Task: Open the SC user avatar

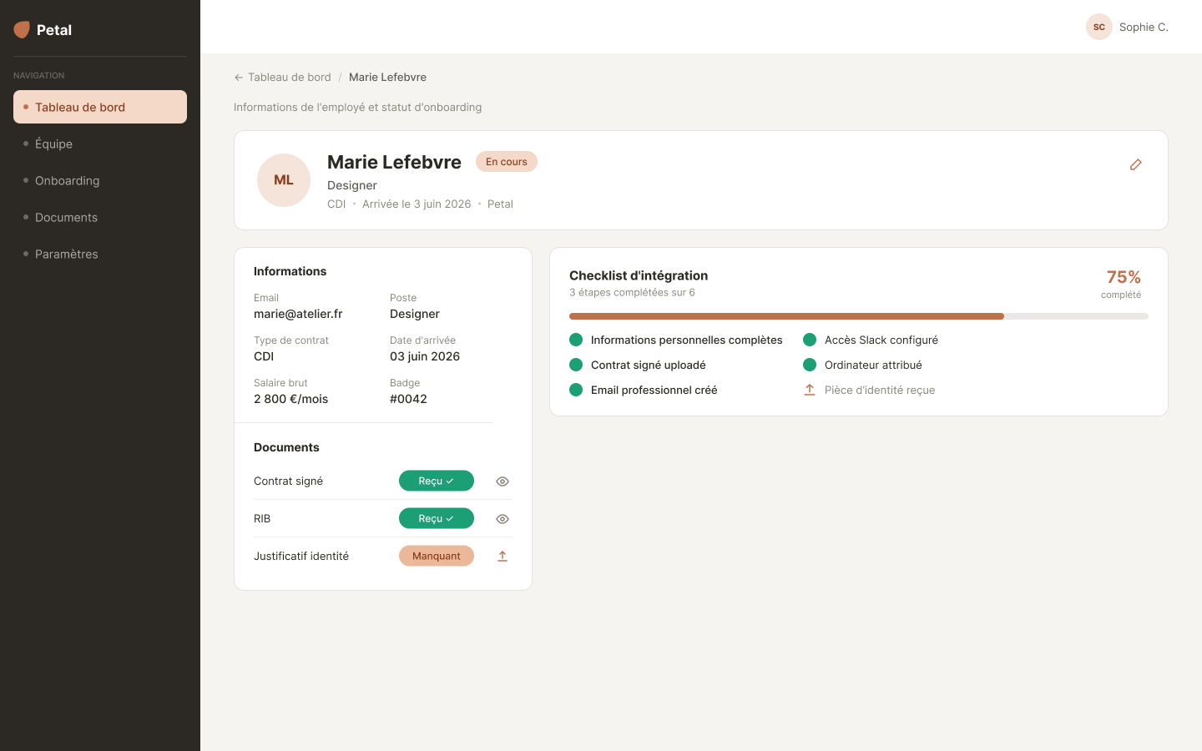Action: click(1099, 27)
